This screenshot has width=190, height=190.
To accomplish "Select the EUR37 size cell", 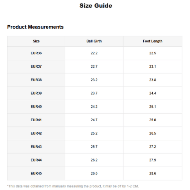I will [x=36, y=66].
